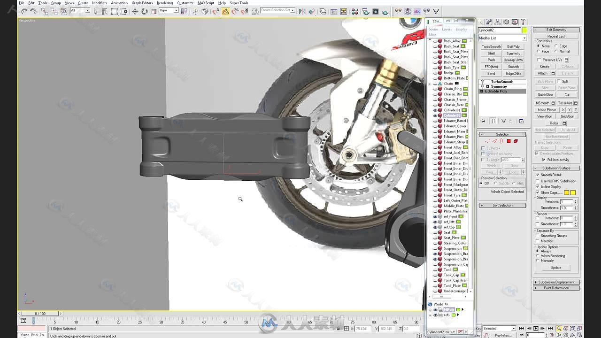Collapse the Selection rollout
The width and height of the screenshot is (601, 338).
tap(502, 134)
